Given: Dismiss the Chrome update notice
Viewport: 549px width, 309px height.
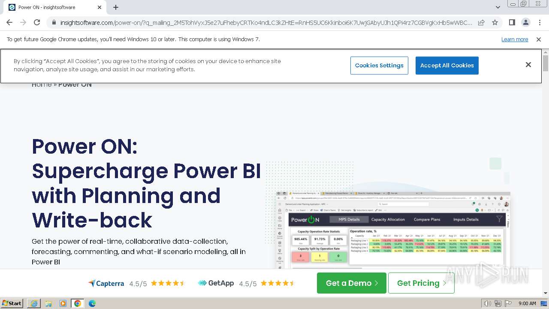Looking at the screenshot, I should pyautogui.click(x=539, y=39).
